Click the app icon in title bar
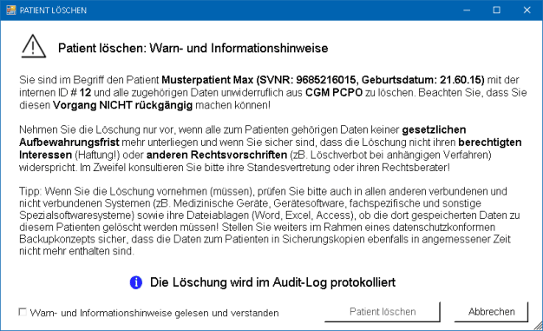Viewport: 543px width, 331px height. click(11, 10)
